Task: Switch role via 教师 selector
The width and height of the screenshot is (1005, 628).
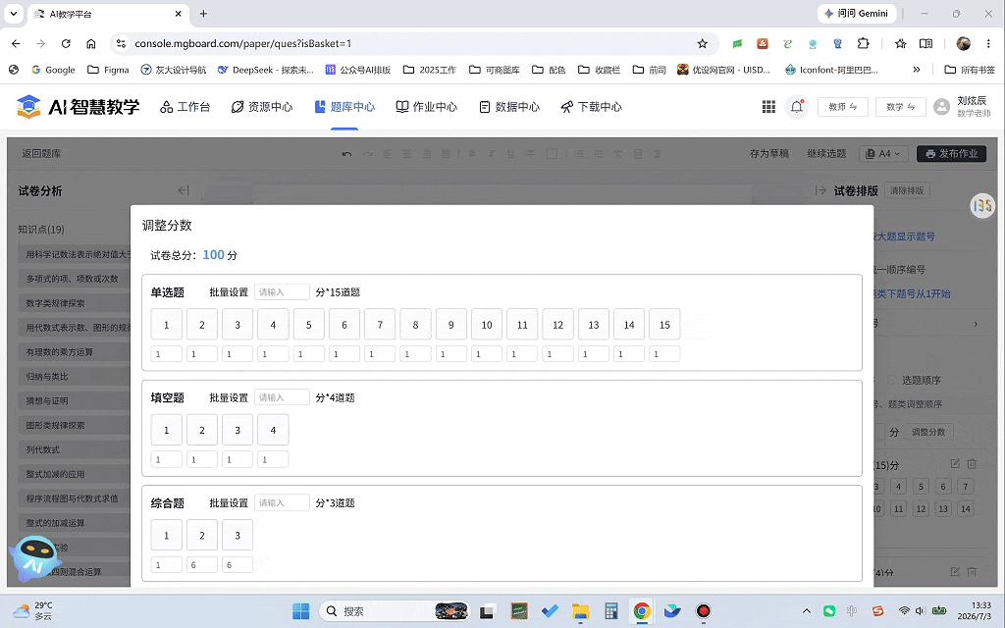Action: click(843, 107)
